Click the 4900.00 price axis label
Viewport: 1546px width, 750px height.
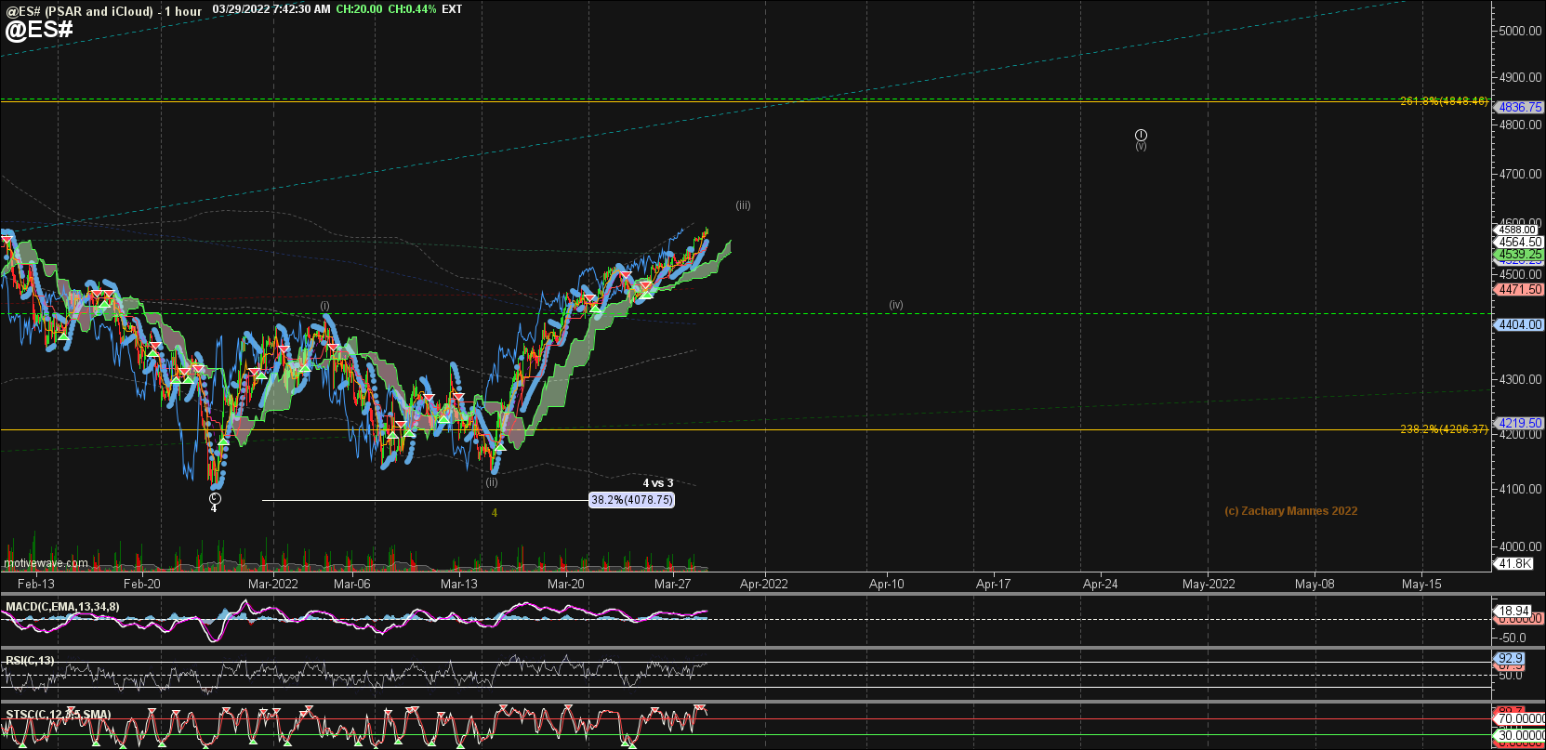pyautogui.click(x=1521, y=77)
